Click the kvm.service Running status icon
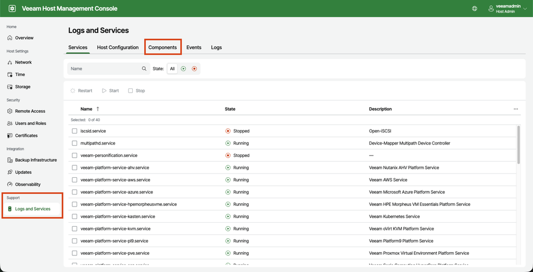Screen dimensions: 533x272 228,229
